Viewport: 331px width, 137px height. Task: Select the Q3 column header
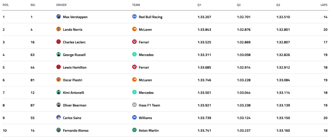point(278,5)
